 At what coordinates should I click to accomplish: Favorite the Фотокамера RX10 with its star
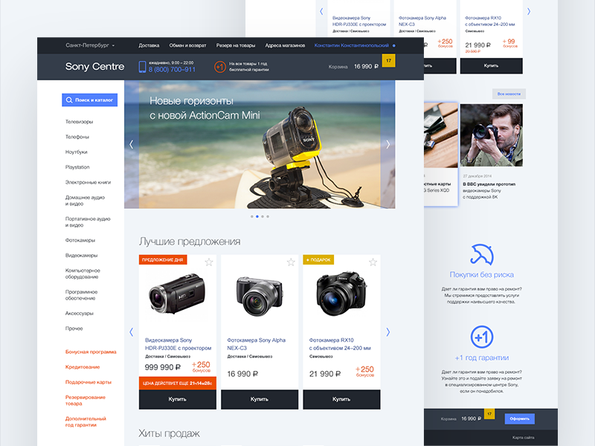point(373,262)
